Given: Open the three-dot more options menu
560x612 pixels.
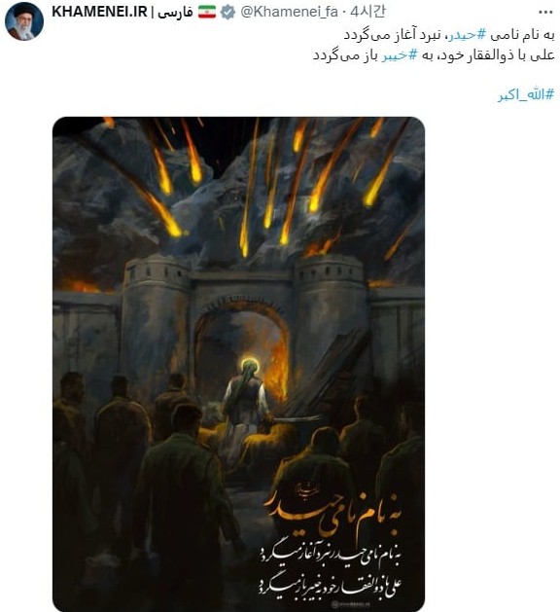Looking at the screenshot, I should (545, 13).
